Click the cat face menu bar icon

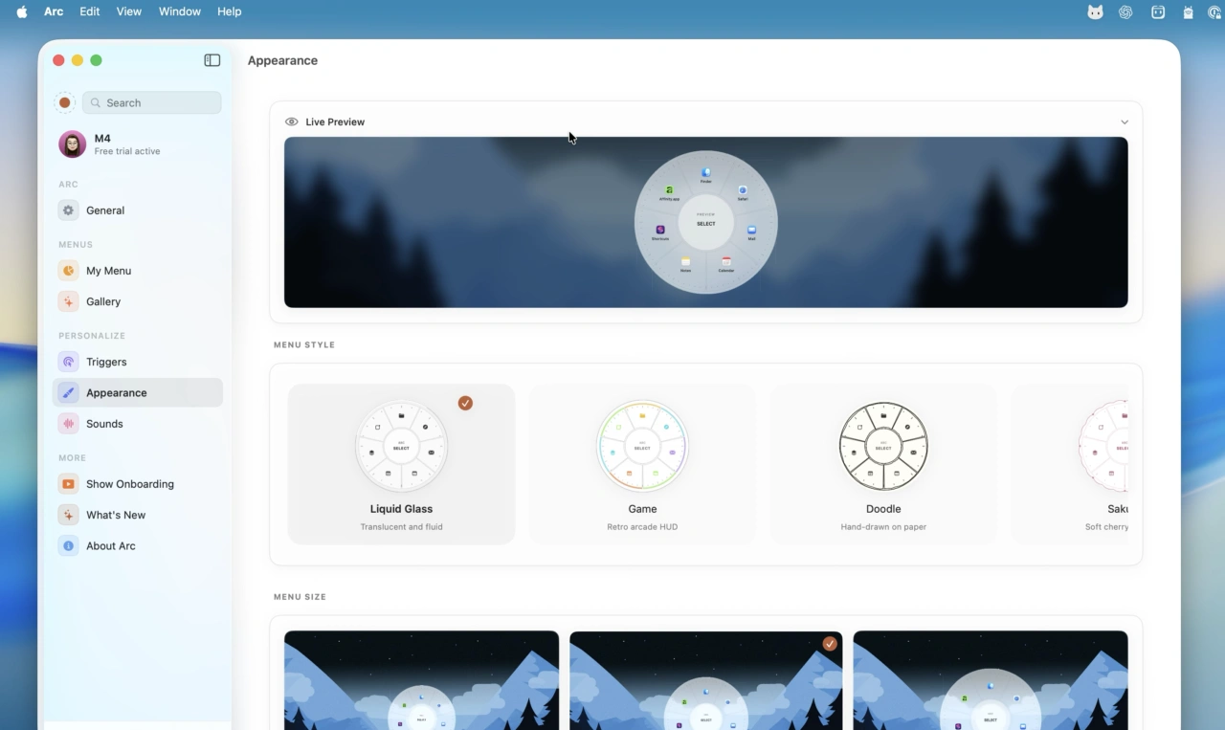(1095, 11)
